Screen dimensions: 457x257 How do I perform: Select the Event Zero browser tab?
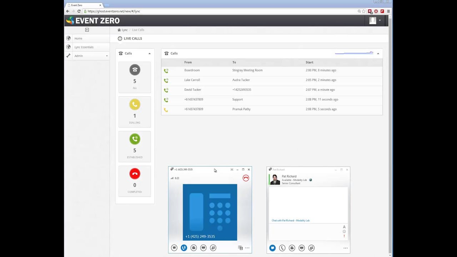85,5
